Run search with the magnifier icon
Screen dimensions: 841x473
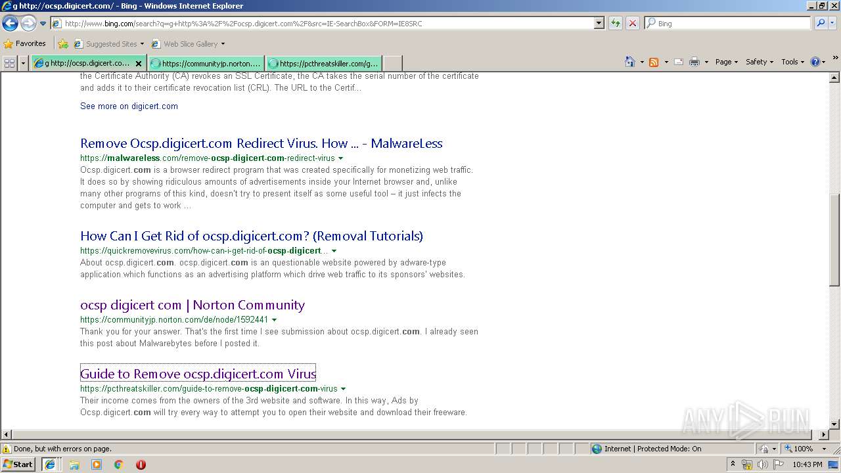pos(820,23)
